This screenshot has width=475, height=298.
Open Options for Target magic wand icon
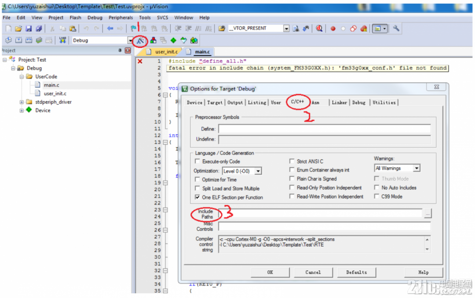pyautogui.click(x=140, y=40)
